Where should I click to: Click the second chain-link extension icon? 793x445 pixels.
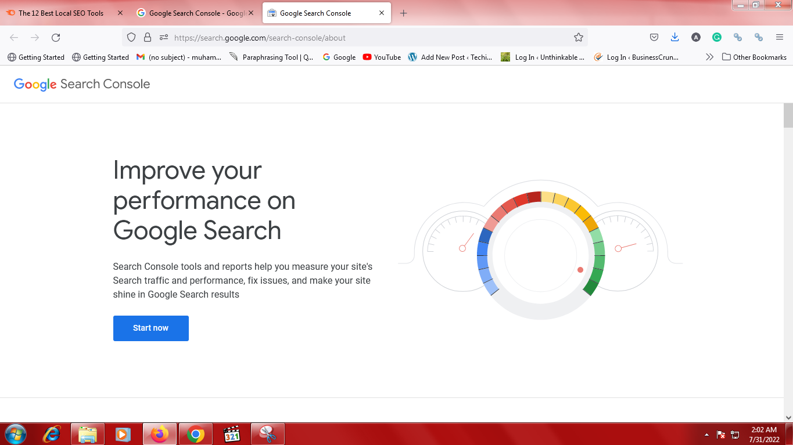[x=759, y=38]
